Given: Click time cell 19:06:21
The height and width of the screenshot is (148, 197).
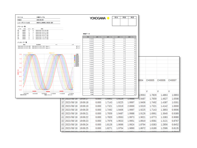Looking at the screenshot, I should 84,113.
